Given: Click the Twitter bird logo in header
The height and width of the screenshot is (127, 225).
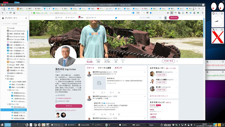Looking at the screenshot, I should 116,18.
